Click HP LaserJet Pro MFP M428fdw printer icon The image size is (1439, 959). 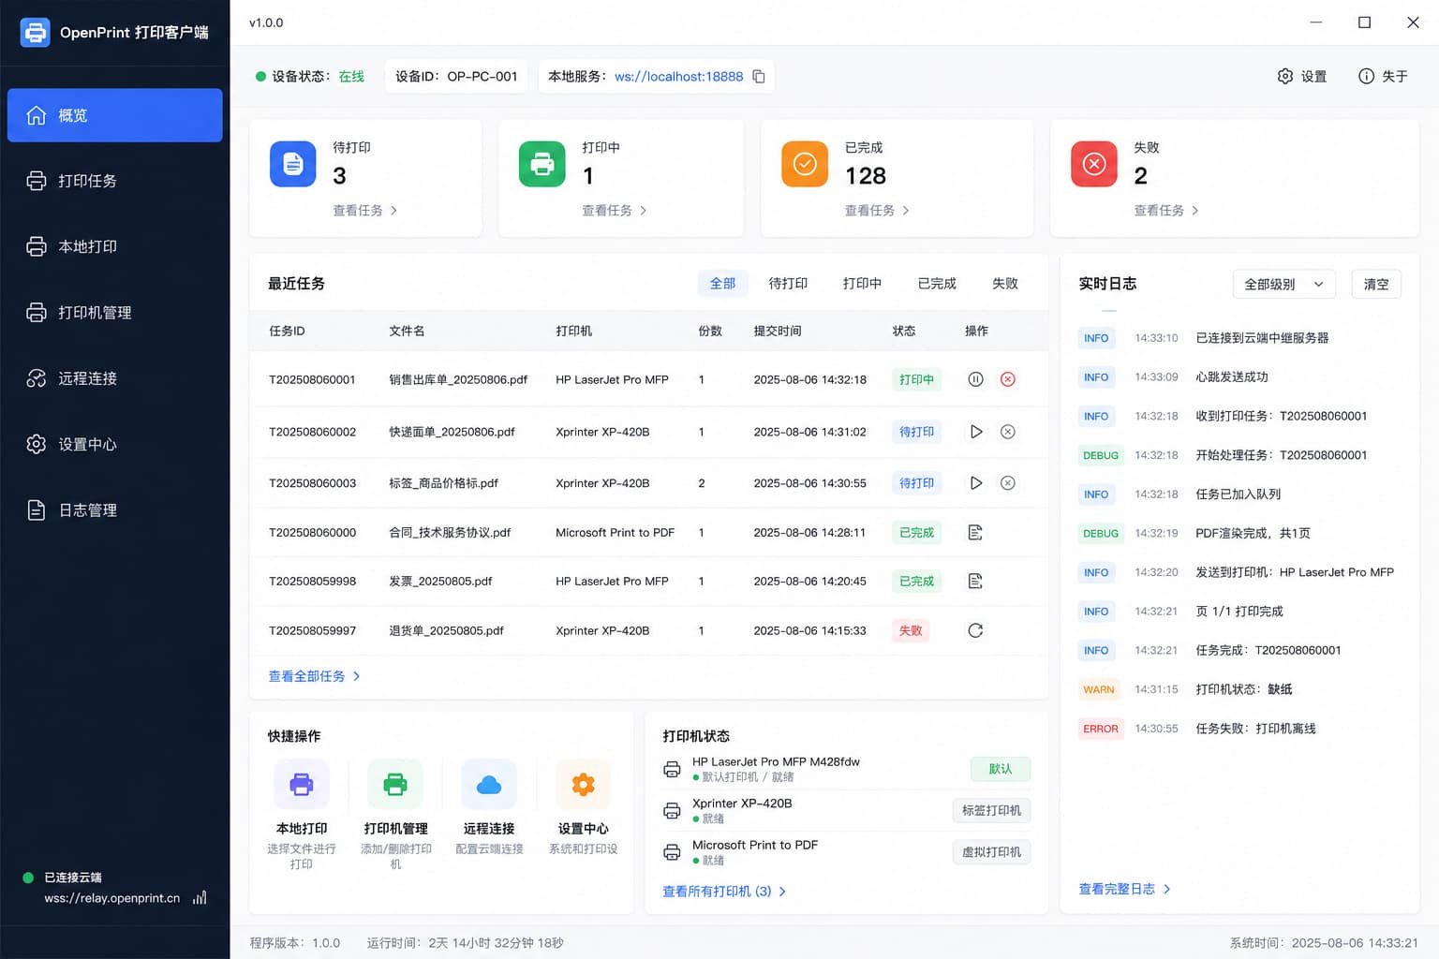pos(672,769)
